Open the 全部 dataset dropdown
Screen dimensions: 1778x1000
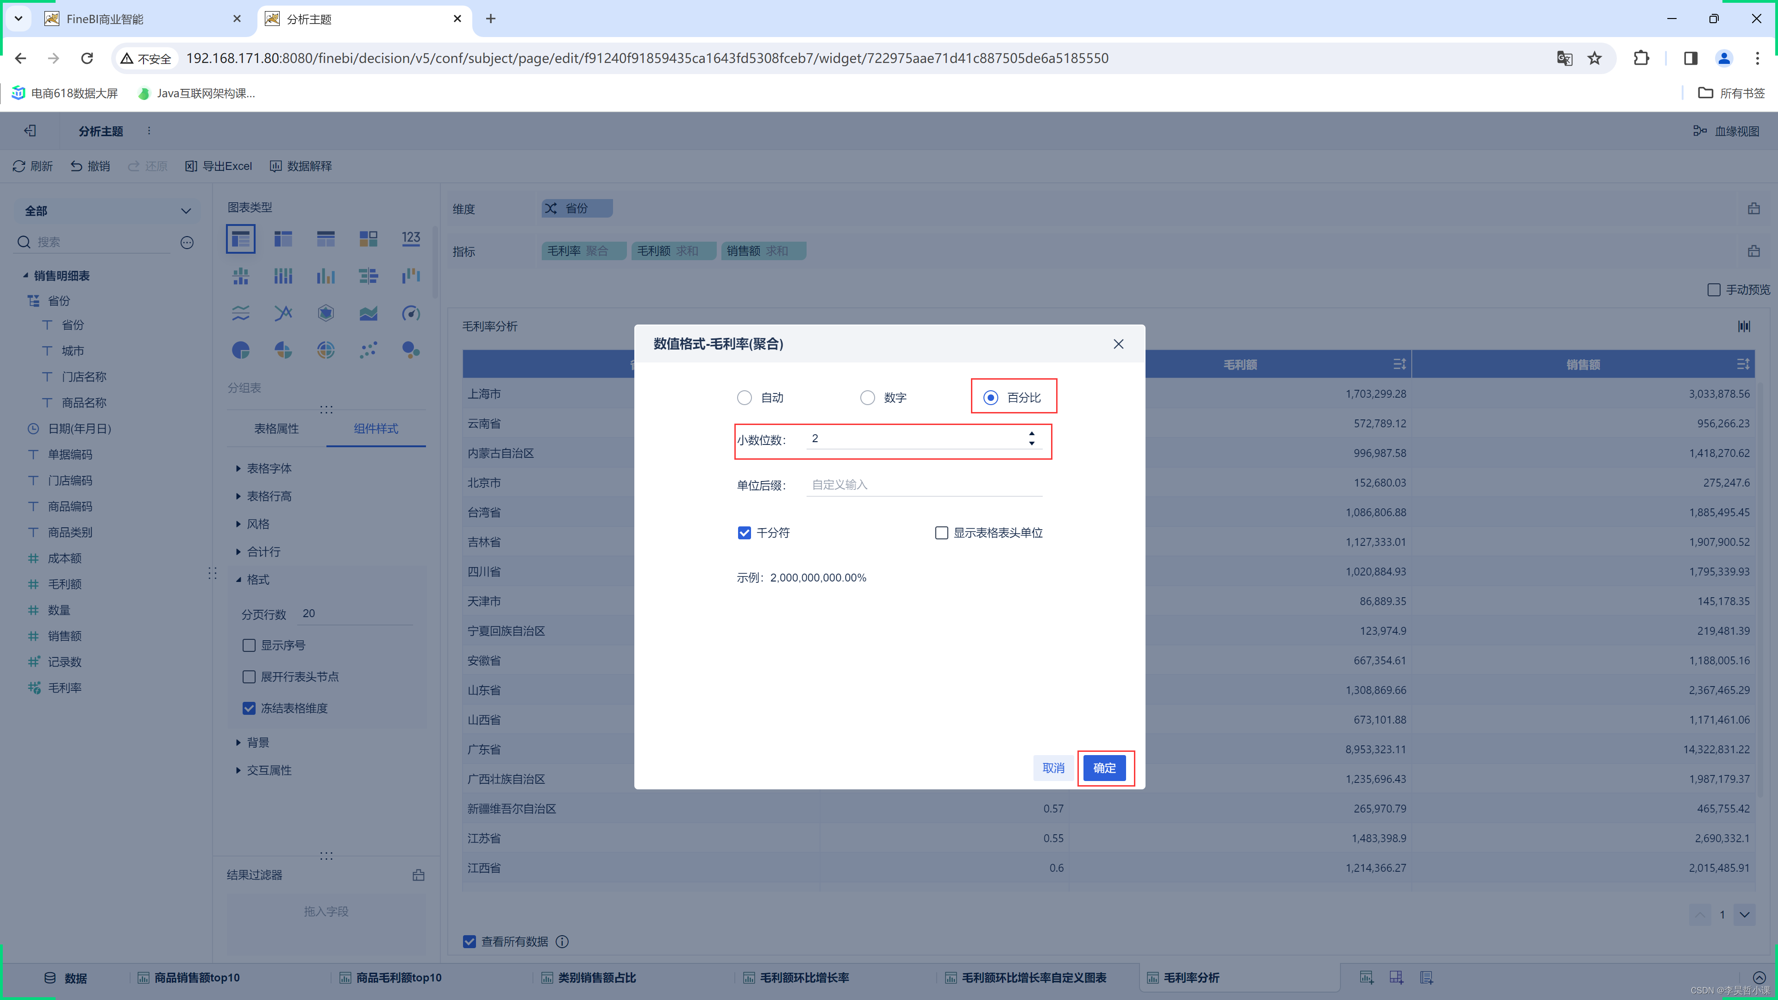click(x=108, y=211)
